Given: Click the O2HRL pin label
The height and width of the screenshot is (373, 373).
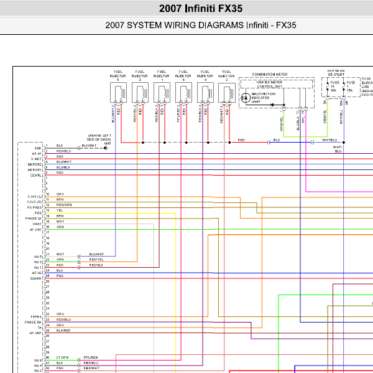Looking at the screenshot, I should 35,176.
